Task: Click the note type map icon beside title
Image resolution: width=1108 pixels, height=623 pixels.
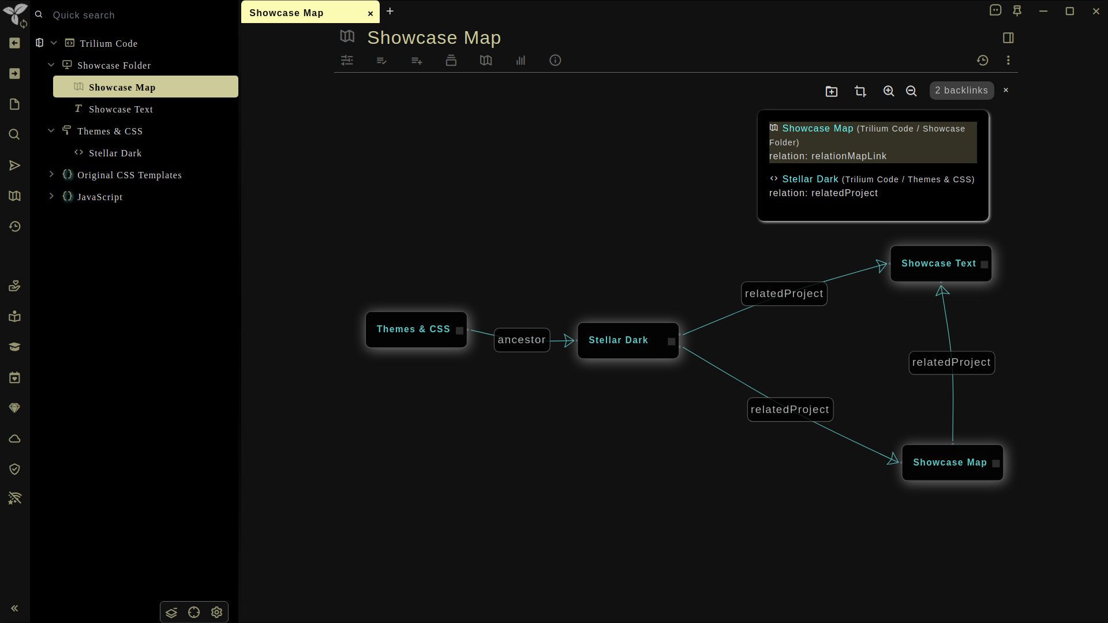Action: pyautogui.click(x=347, y=36)
